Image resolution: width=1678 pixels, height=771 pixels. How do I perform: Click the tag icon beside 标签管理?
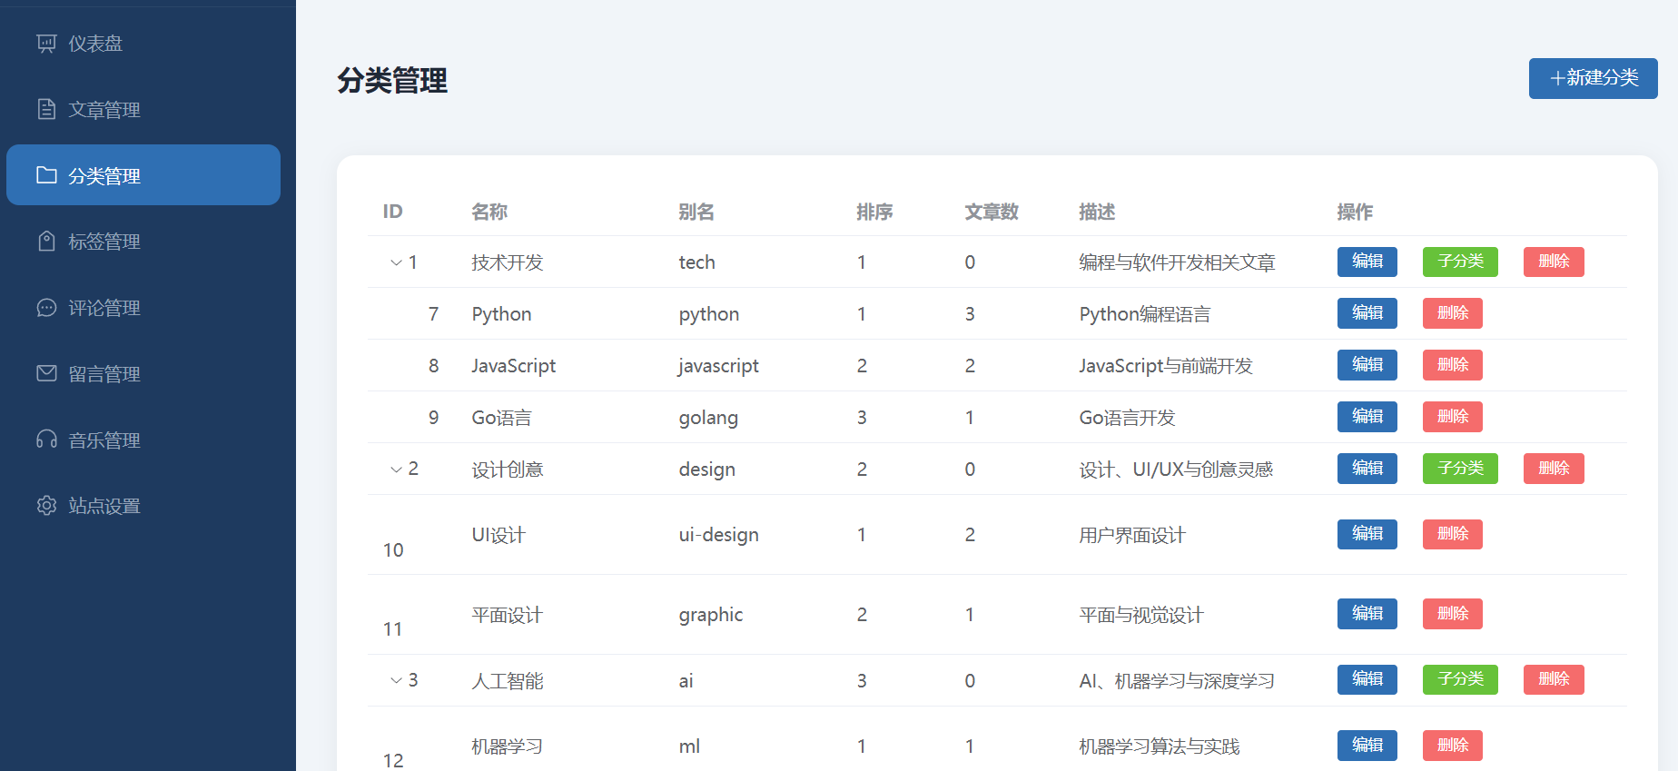click(x=46, y=242)
